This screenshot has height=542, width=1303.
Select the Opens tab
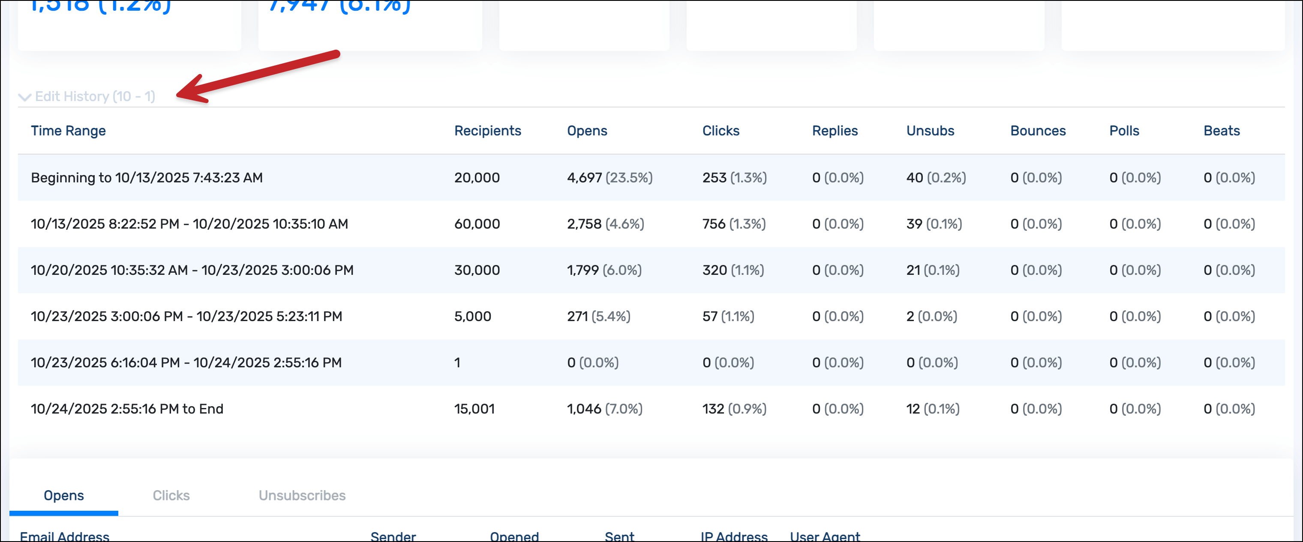click(x=64, y=495)
